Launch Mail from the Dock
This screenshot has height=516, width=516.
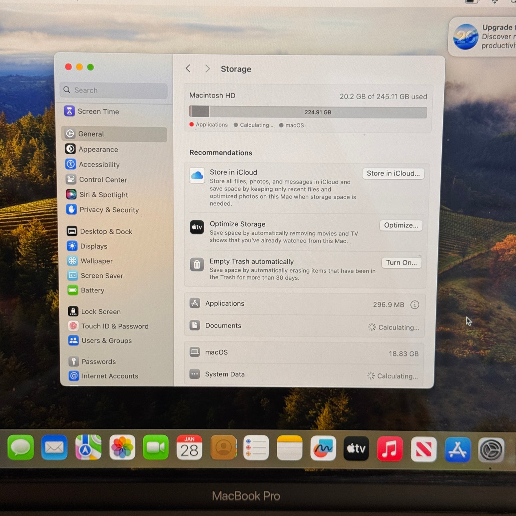click(x=54, y=447)
